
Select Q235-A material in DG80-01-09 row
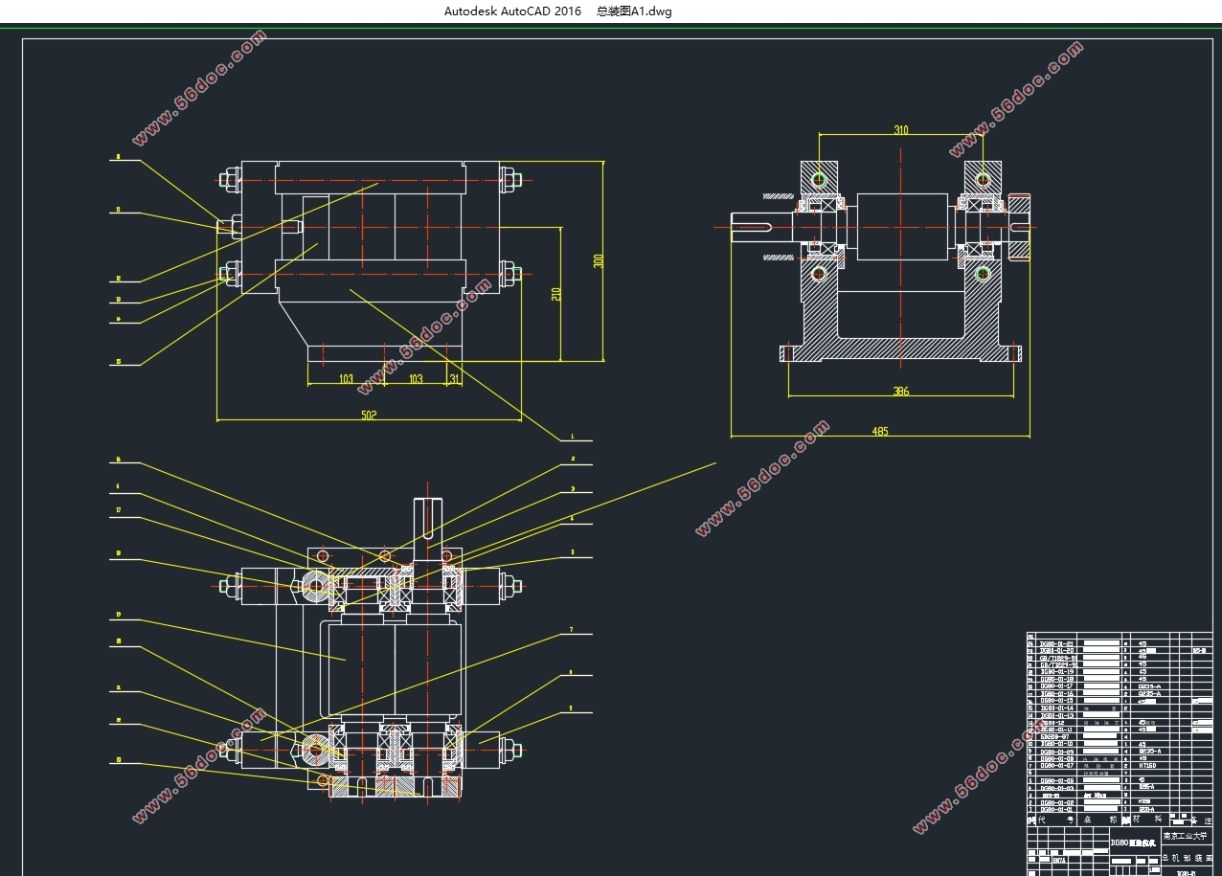1149,752
